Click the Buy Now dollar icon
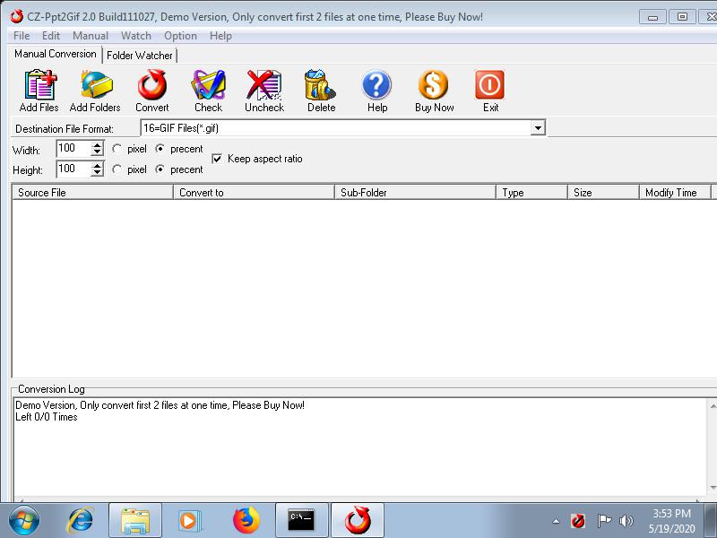The width and height of the screenshot is (717, 538). (434, 85)
